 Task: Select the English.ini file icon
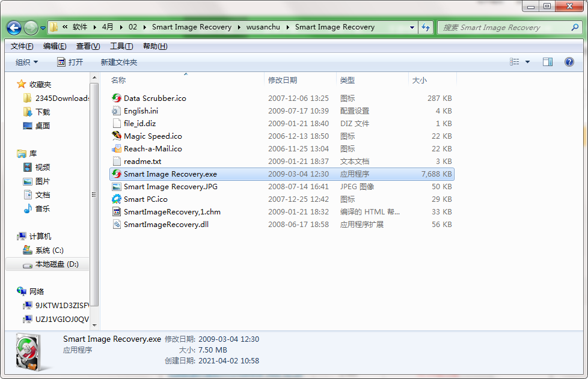pos(117,111)
